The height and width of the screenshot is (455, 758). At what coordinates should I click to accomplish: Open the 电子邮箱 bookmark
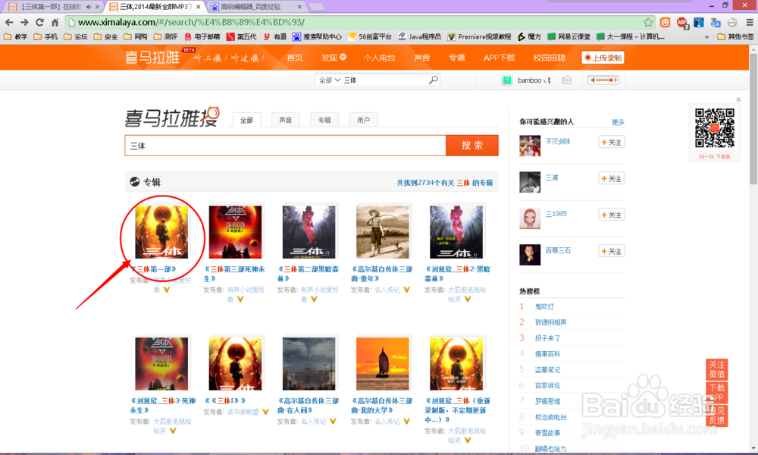pos(202,36)
